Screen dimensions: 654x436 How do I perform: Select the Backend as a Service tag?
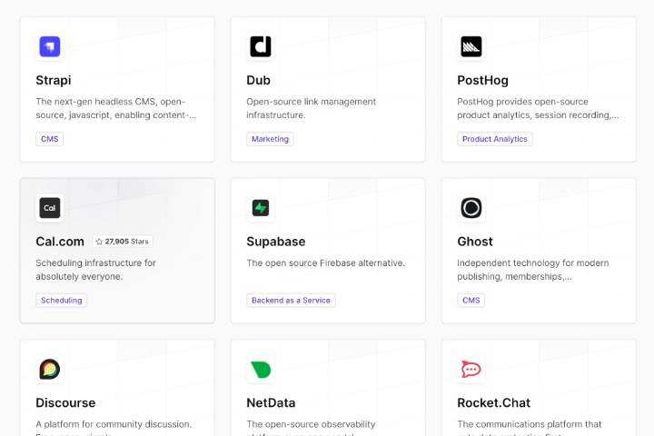tap(291, 300)
